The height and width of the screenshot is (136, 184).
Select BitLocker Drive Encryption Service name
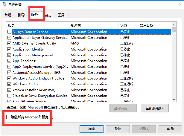point(40,96)
